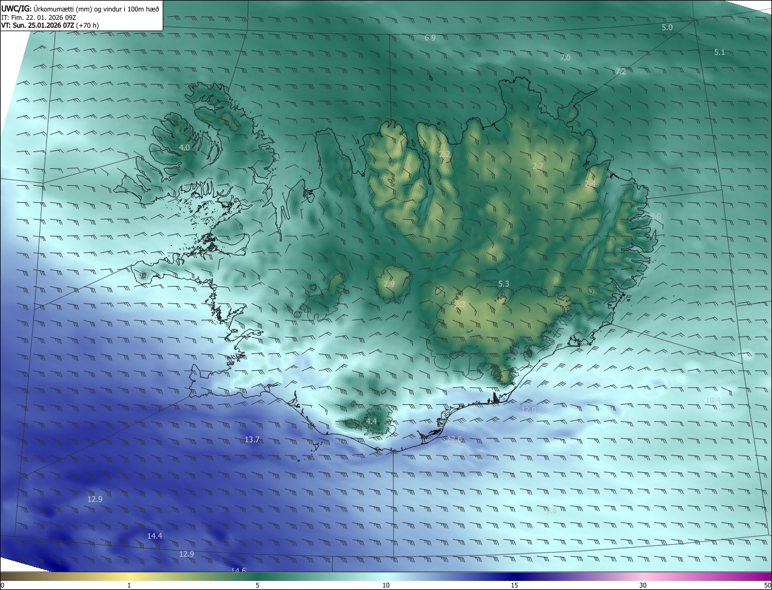Click the precipitation value 2.9
772x590 pixels.
pyautogui.click(x=389, y=284)
